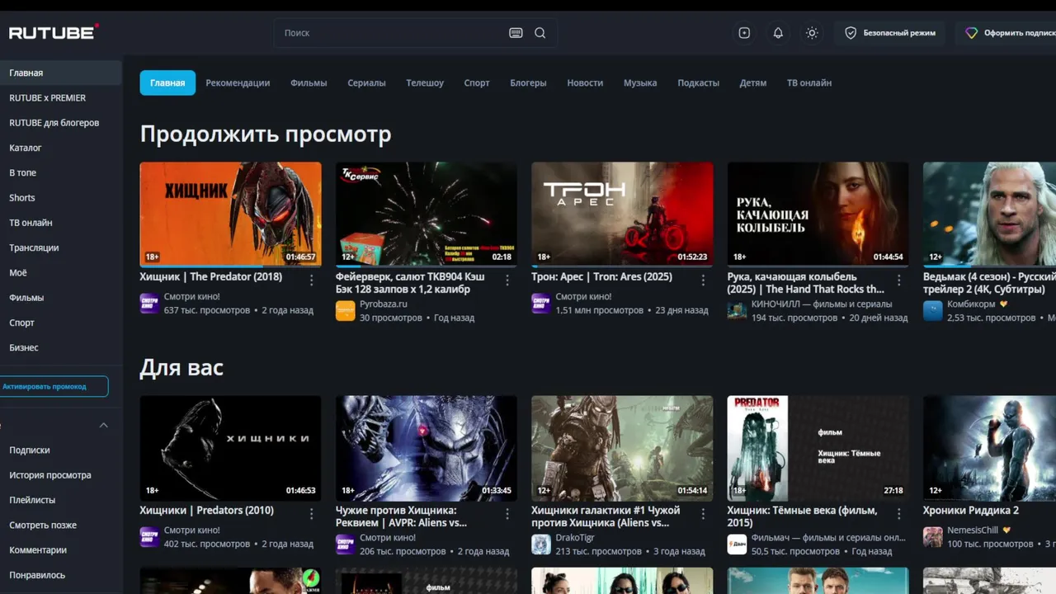Switch to Сериалы tab
This screenshot has height=594, width=1056.
pos(366,82)
